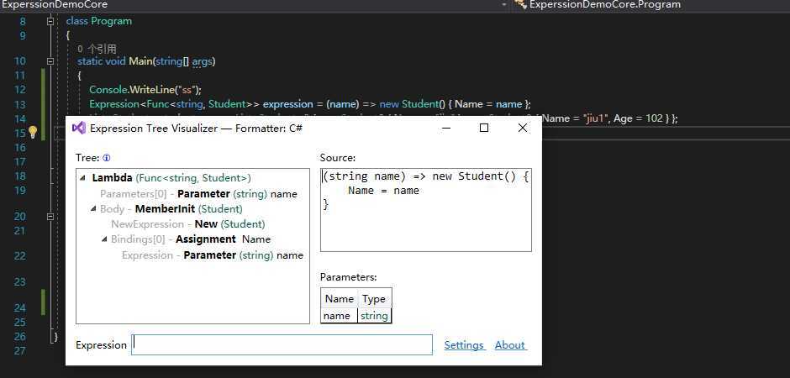790x378 pixels.
Task: Collapse the Lambda root tree node
Action: click(x=82, y=178)
